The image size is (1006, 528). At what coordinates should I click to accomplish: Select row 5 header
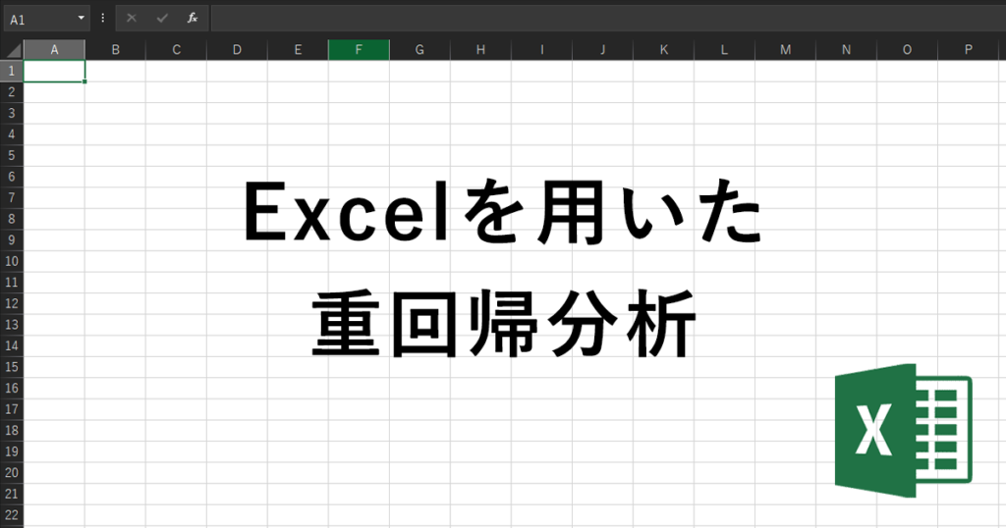[12, 155]
